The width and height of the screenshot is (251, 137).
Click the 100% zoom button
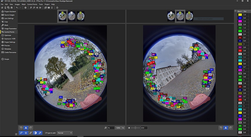118,128
